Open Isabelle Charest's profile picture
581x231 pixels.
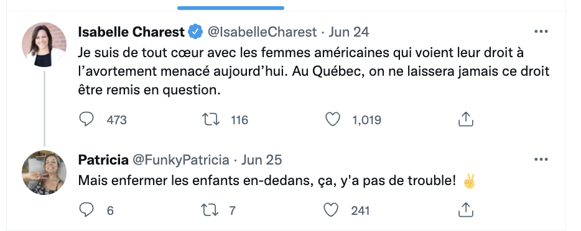[x=44, y=45]
